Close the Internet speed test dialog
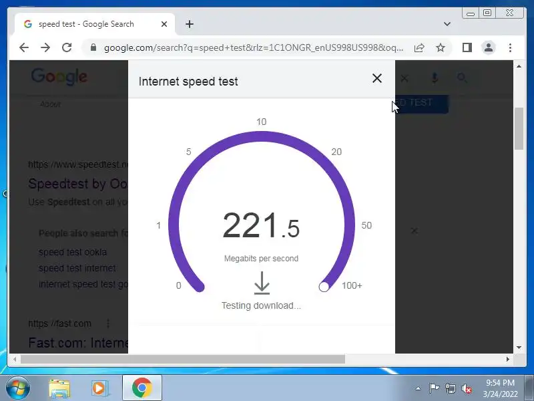Viewport: 534px width, 401px height. (x=376, y=78)
